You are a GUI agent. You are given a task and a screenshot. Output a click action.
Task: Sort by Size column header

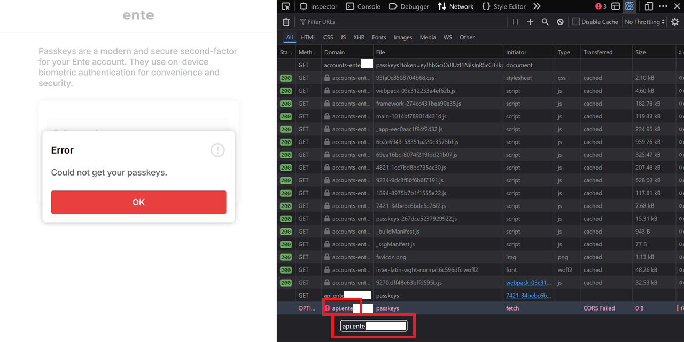(x=654, y=52)
